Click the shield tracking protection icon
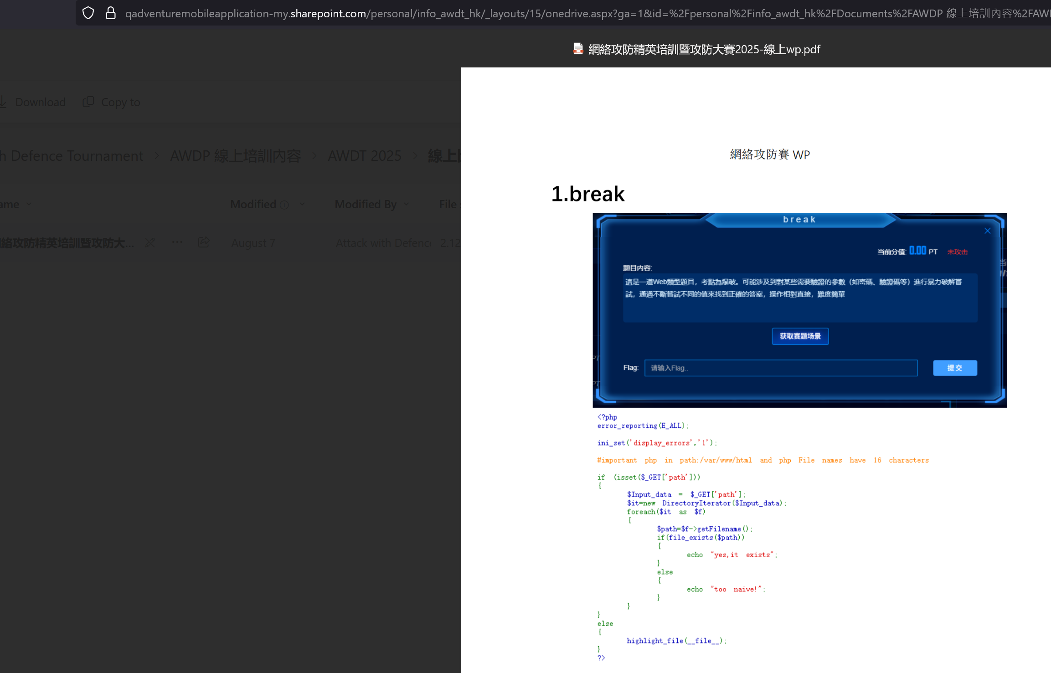Image resolution: width=1051 pixels, height=673 pixels. pos(88,13)
